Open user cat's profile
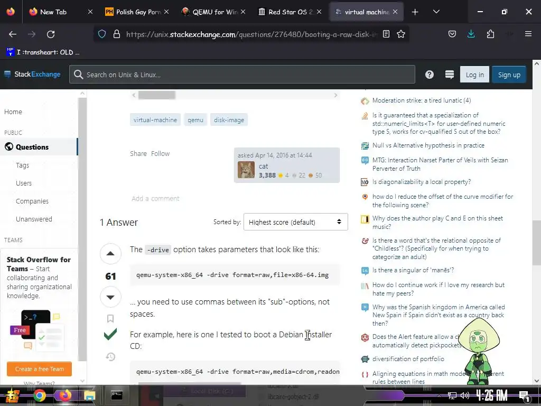 (x=263, y=167)
